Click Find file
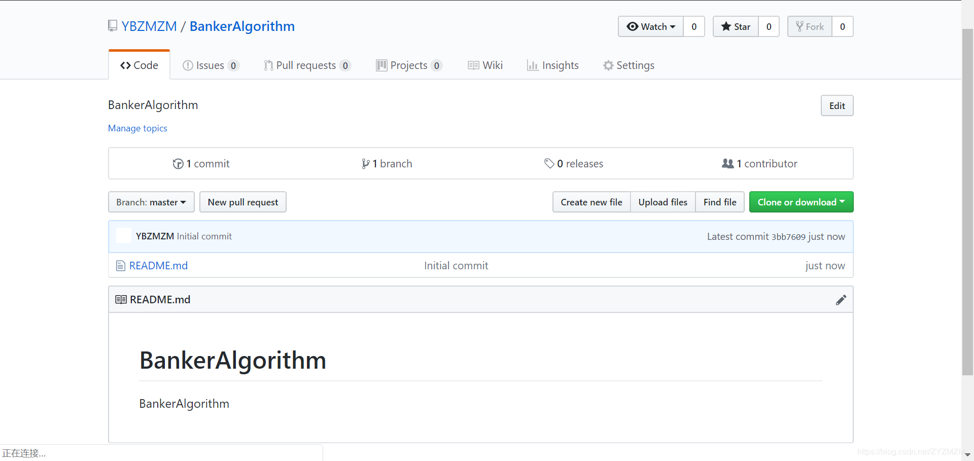This screenshot has width=974, height=461. pos(720,202)
